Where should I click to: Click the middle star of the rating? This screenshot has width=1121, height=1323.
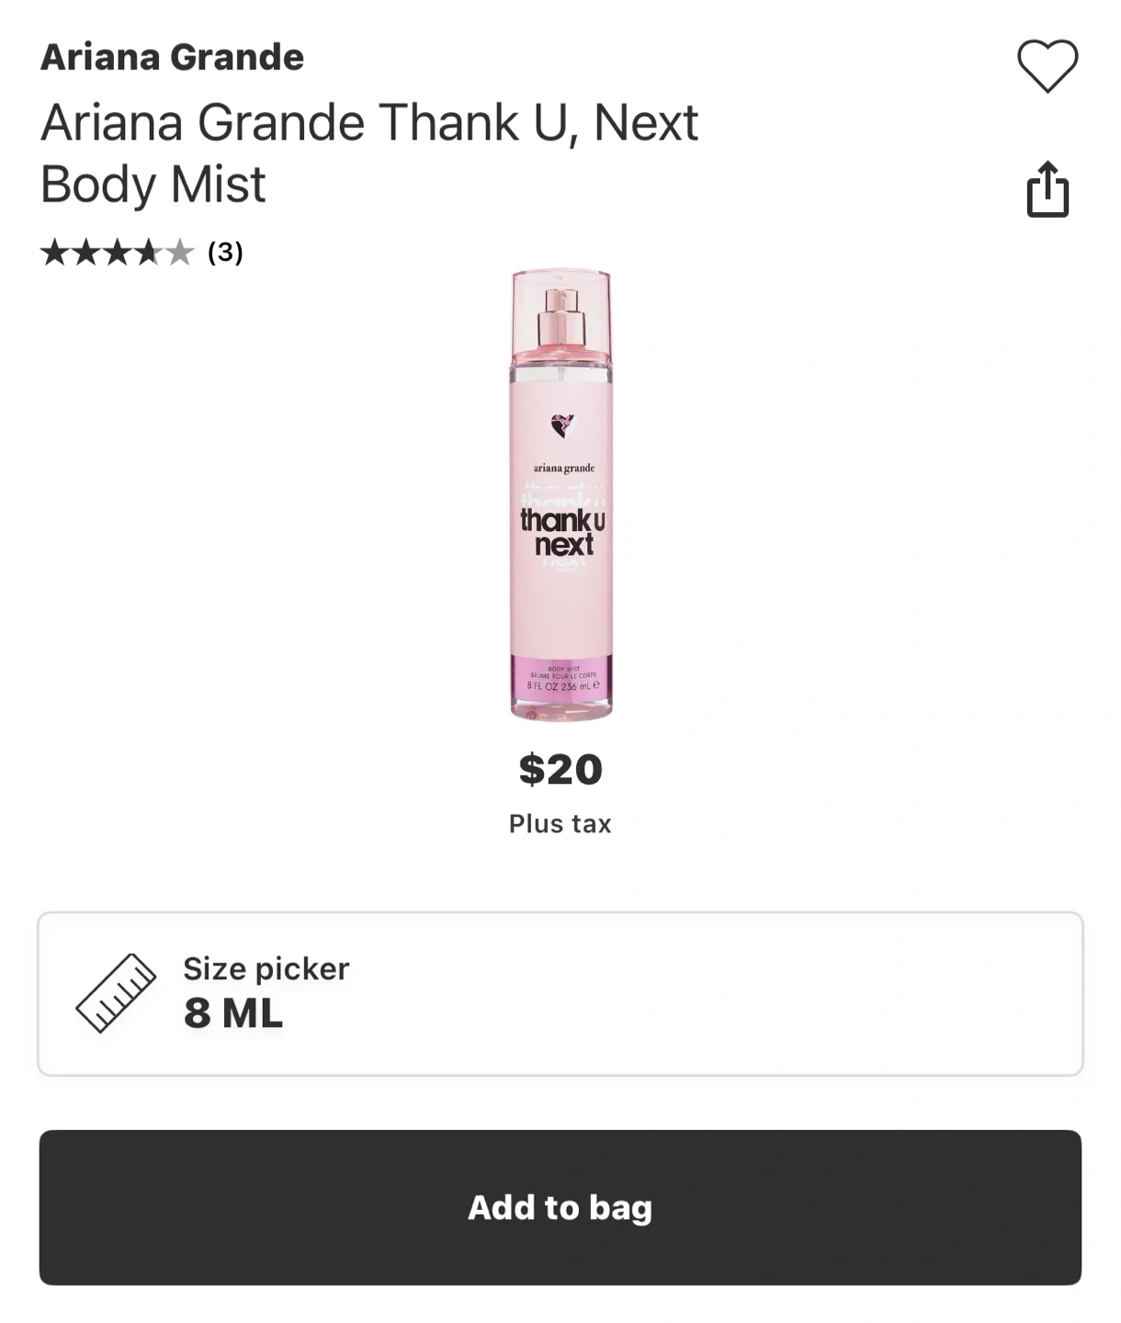[x=118, y=252]
